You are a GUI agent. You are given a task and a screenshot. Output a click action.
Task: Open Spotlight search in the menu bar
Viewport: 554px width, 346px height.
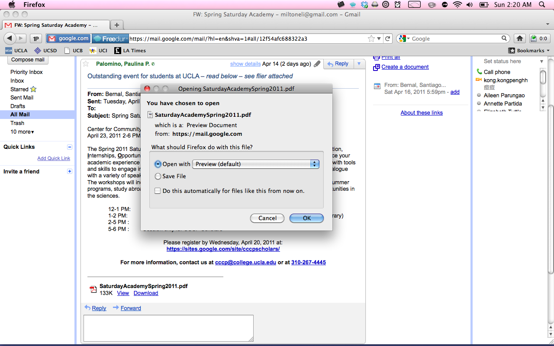(x=542, y=5)
